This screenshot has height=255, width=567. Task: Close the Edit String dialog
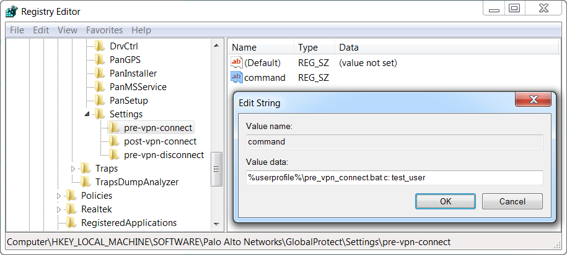[534, 101]
